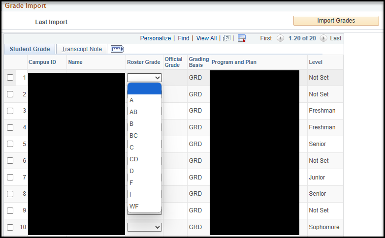The width and height of the screenshot is (385, 238).
Task: Click the Show all columns tab icon
Action: [117, 49]
